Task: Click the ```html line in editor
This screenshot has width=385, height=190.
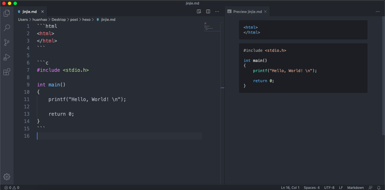Action: click(47, 26)
